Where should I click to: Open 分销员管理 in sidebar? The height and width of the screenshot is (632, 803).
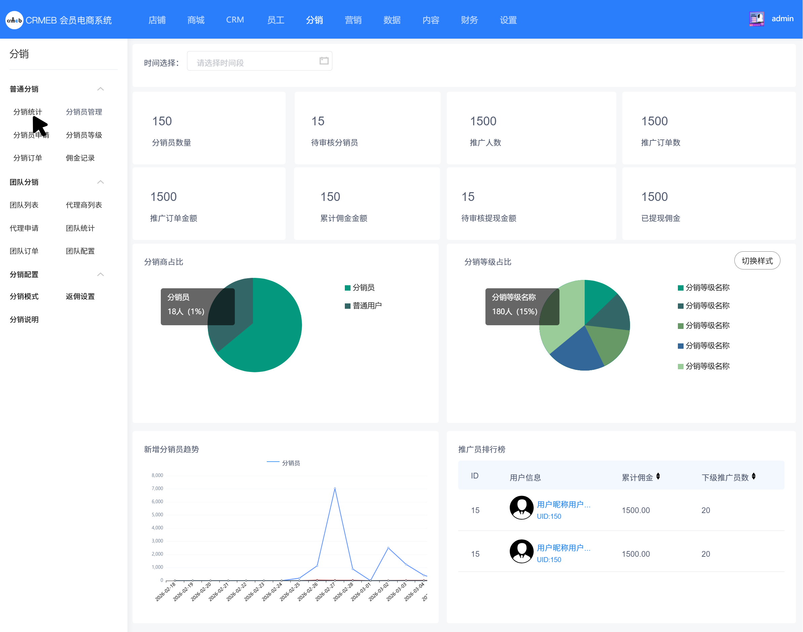coord(84,112)
